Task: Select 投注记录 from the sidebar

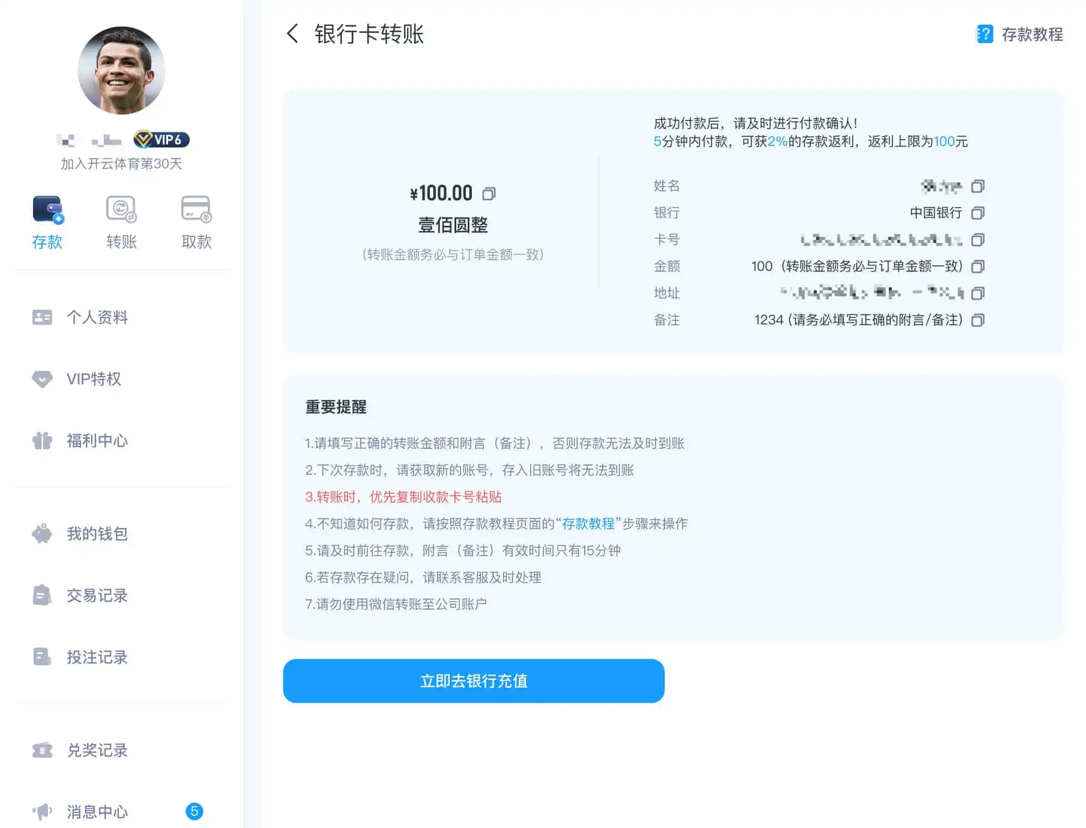Action: coord(97,658)
